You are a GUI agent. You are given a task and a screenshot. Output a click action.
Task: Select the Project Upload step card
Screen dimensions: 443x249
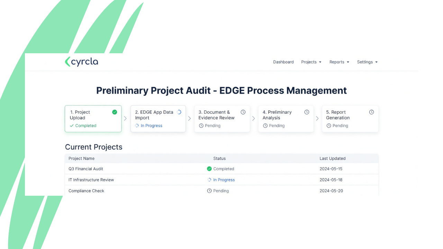click(x=93, y=119)
